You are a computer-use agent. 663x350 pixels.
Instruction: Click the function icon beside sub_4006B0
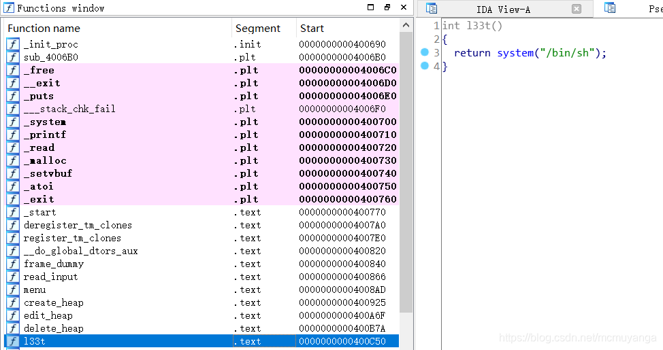pyautogui.click(x=13, y=57)
